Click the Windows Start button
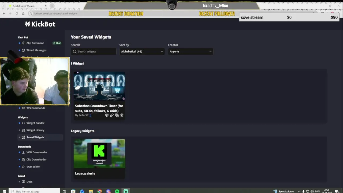Viewport: 343px width, 193px height. point(4,191)
